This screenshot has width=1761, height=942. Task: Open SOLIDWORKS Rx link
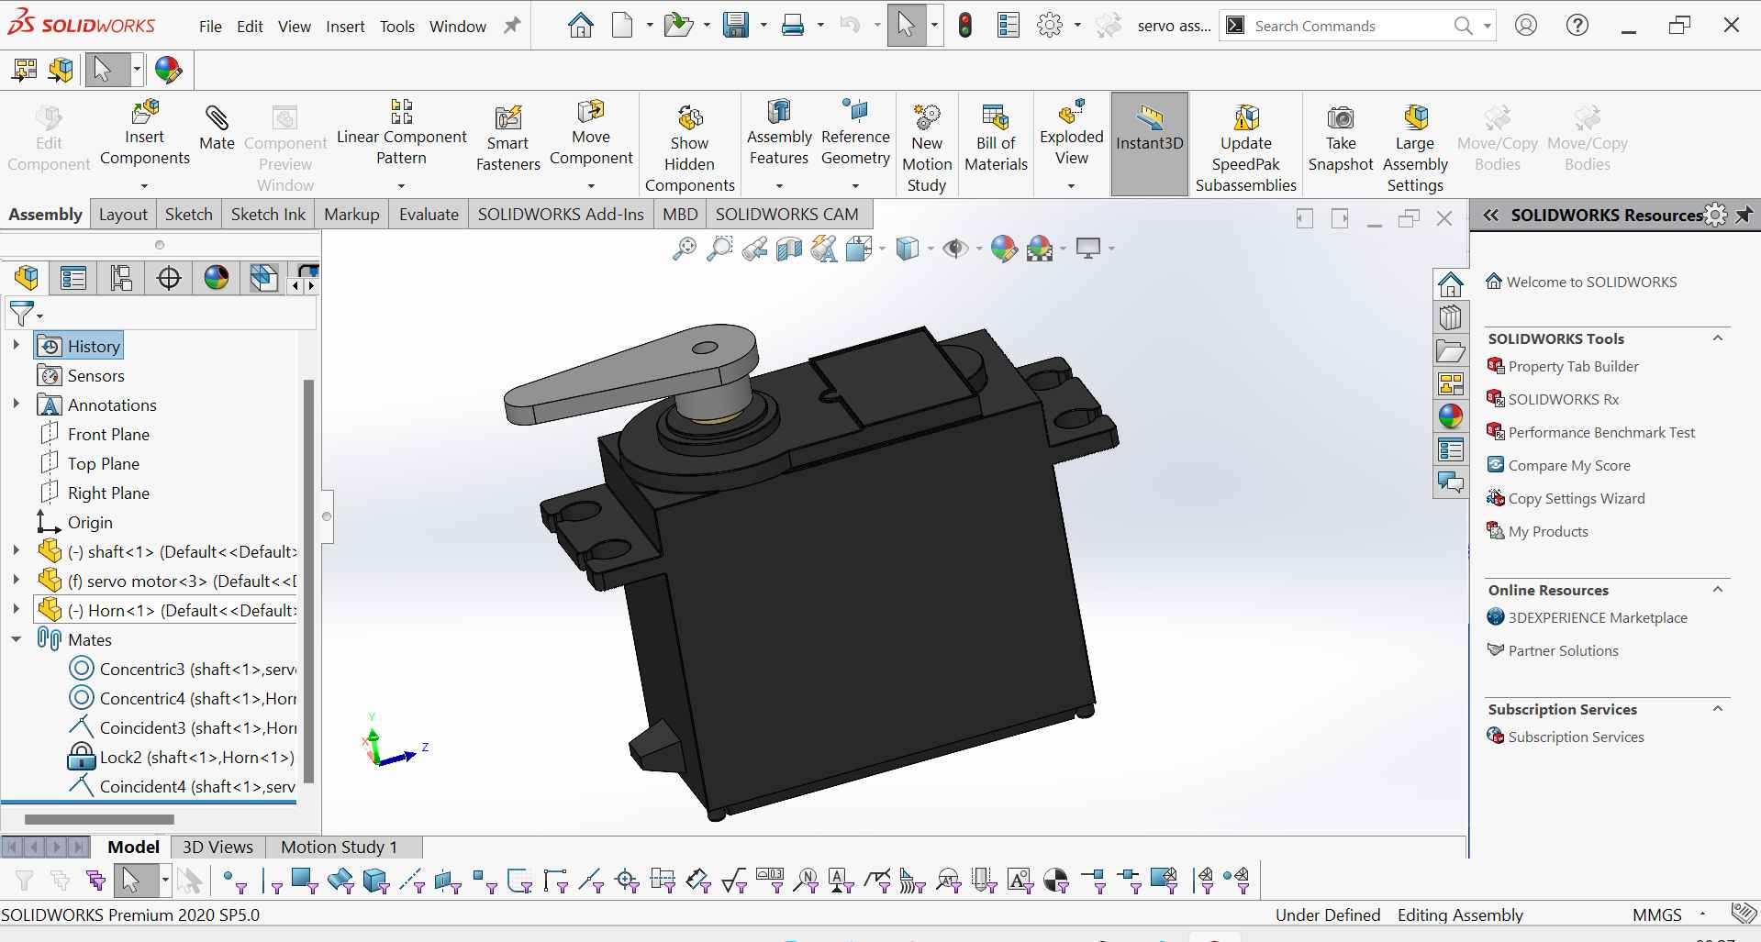tap(1563, 399)
